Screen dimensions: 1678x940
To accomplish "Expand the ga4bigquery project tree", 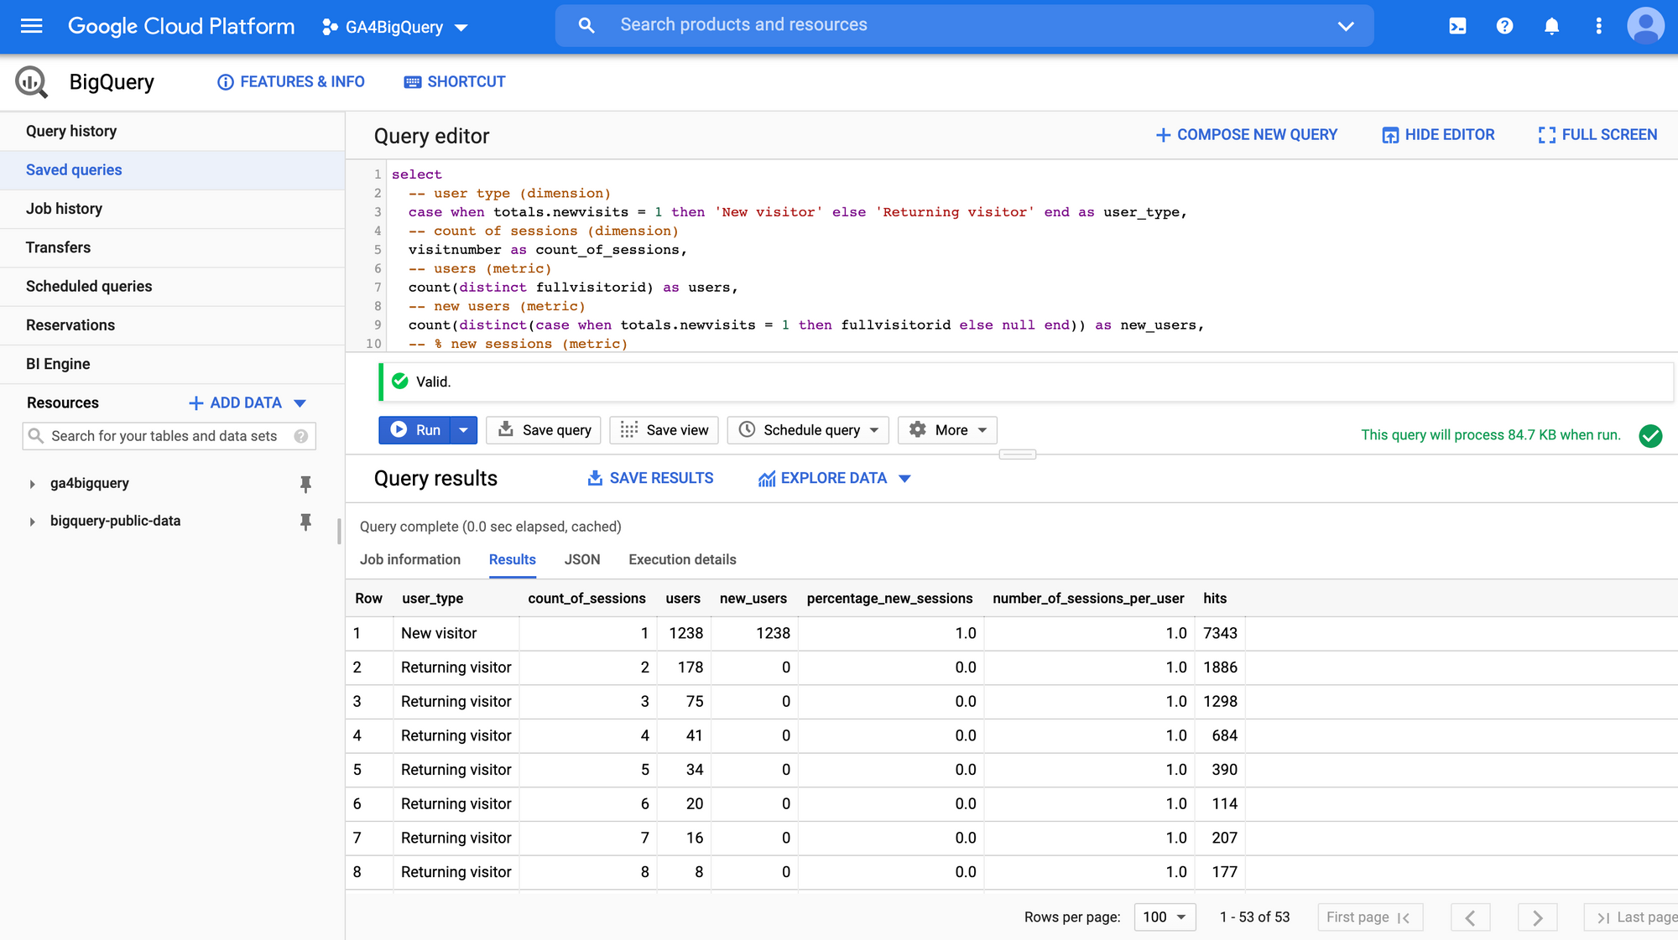I will tap(32, 484).
